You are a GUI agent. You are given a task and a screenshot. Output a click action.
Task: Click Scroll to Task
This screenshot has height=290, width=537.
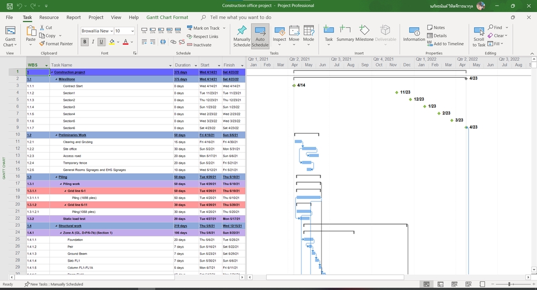coord(479,36)
